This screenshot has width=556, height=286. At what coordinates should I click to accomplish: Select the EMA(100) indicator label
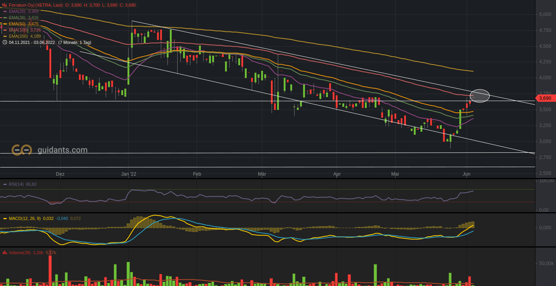(19, 30)
